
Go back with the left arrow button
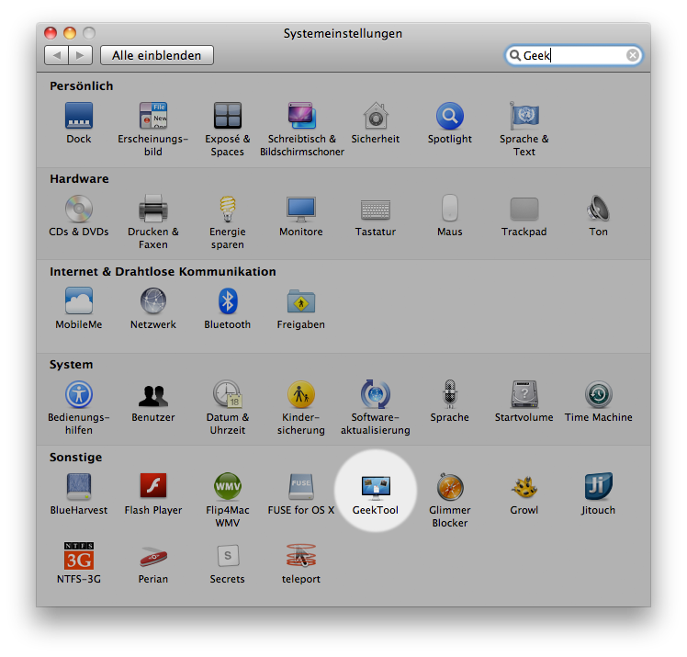(57, 55)
